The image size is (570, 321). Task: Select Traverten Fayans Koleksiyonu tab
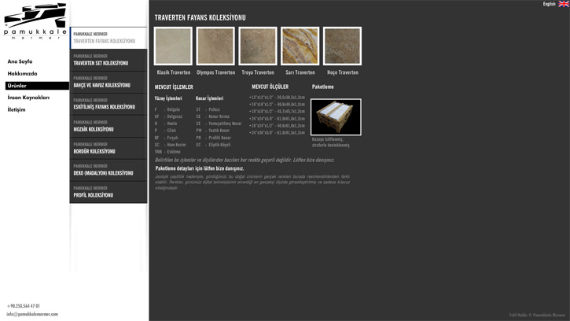[108, 38]
